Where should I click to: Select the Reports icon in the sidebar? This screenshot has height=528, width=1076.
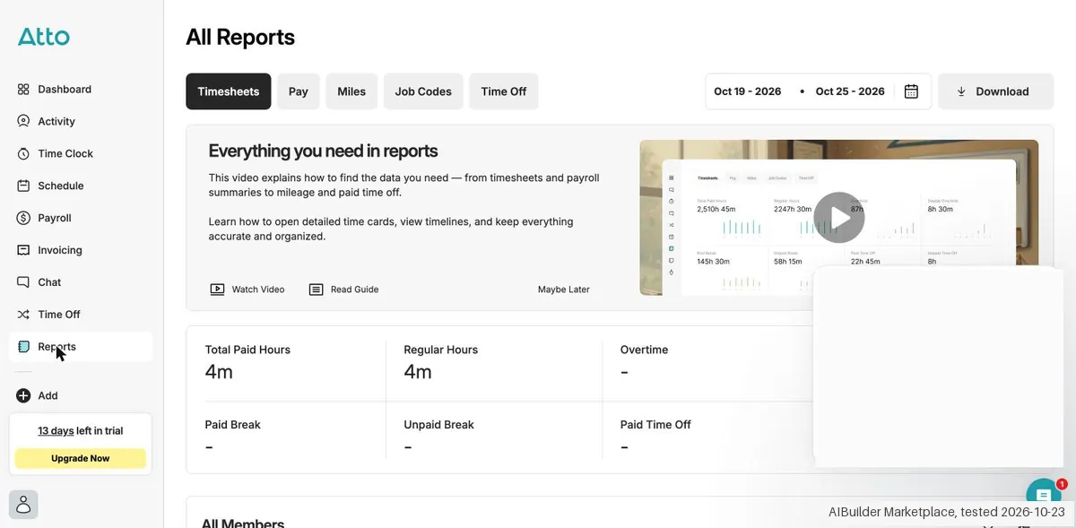coord(23,347)
